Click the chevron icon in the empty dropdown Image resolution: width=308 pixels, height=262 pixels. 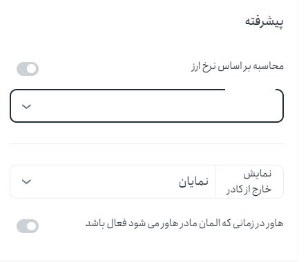tap(26, 106)
